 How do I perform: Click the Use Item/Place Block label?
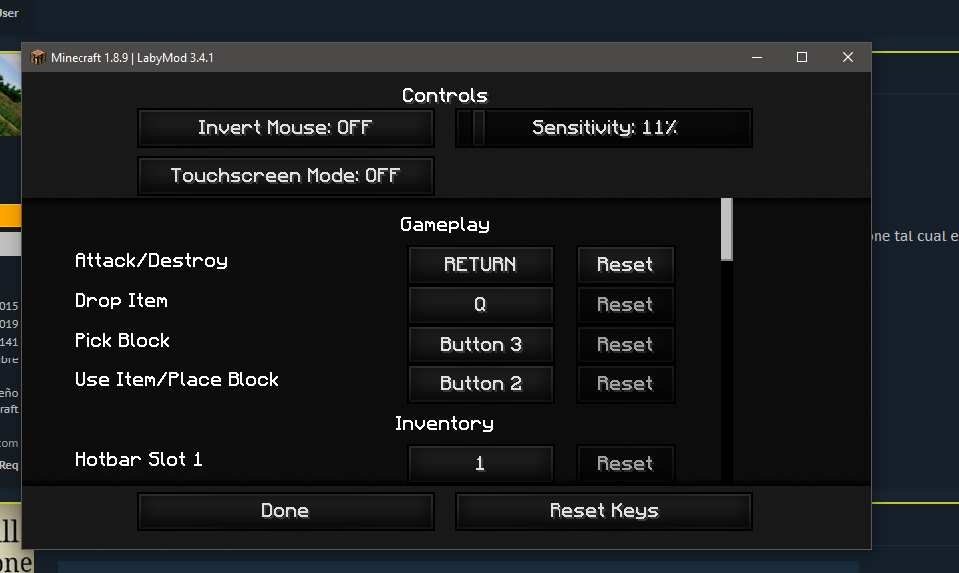coord(177,380)
